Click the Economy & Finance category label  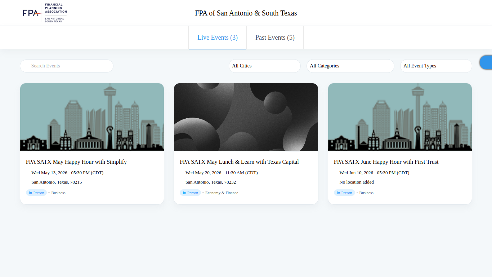click(x=222, y=193)
